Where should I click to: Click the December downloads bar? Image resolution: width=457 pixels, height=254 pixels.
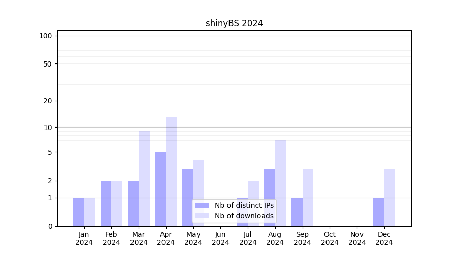(389, 197)
